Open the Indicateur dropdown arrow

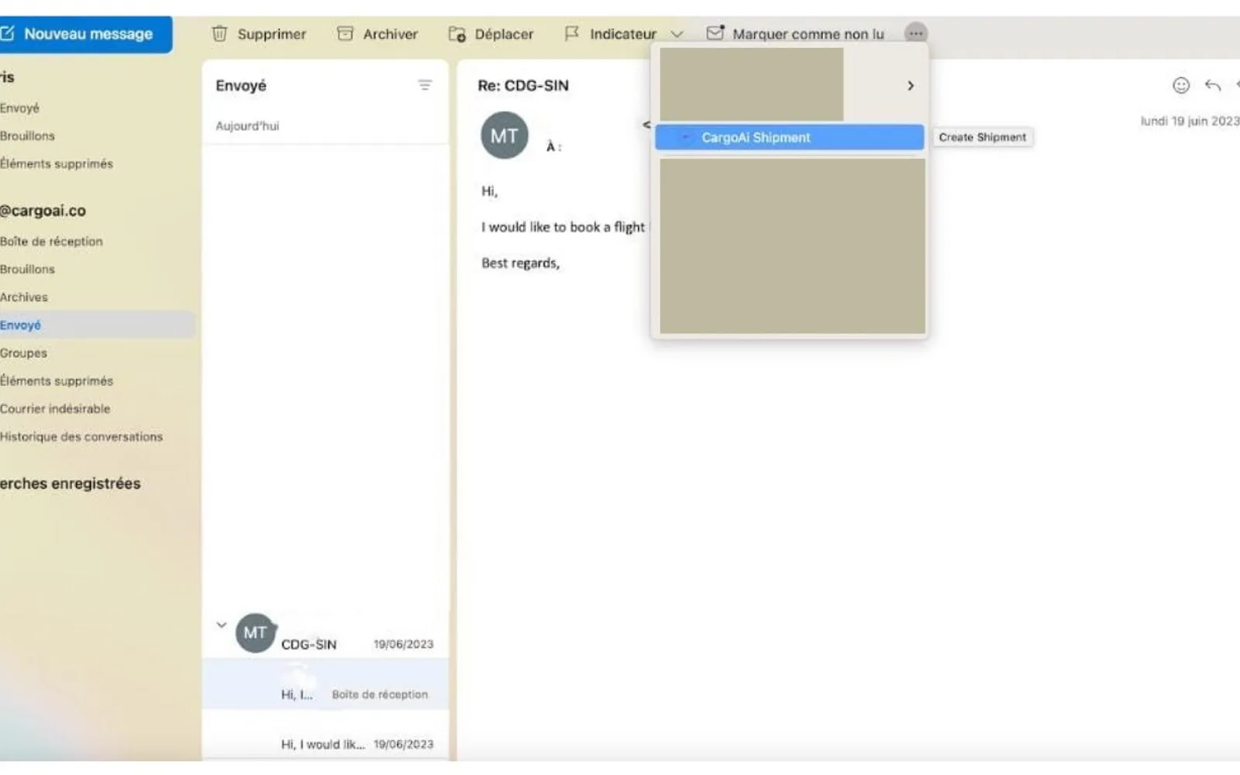[x=677, y=34]
